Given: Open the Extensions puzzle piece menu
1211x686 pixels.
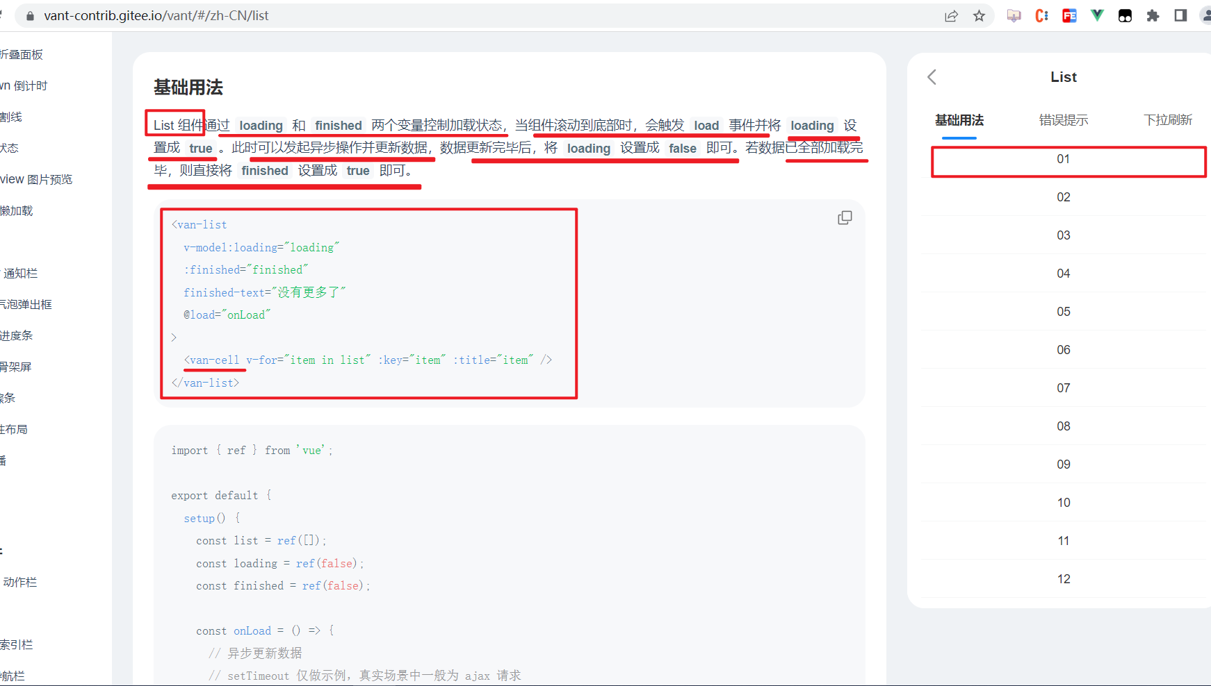Looking at the screenshot, I should point(1153,15).
